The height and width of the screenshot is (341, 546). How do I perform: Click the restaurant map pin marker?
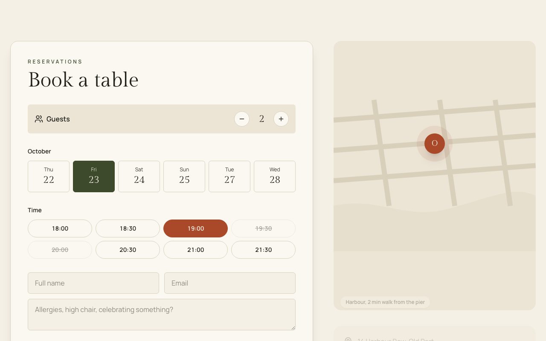tap(435, 143)
